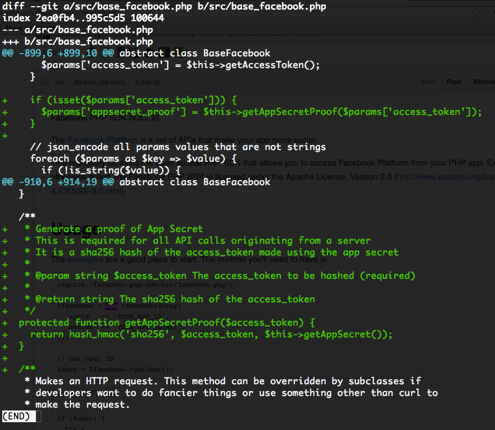
Task: Open the apache.org licence URL link
Action: pos(446,177)
